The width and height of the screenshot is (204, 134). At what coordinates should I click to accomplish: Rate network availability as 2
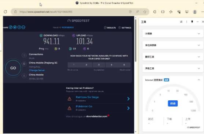(86, 65)
